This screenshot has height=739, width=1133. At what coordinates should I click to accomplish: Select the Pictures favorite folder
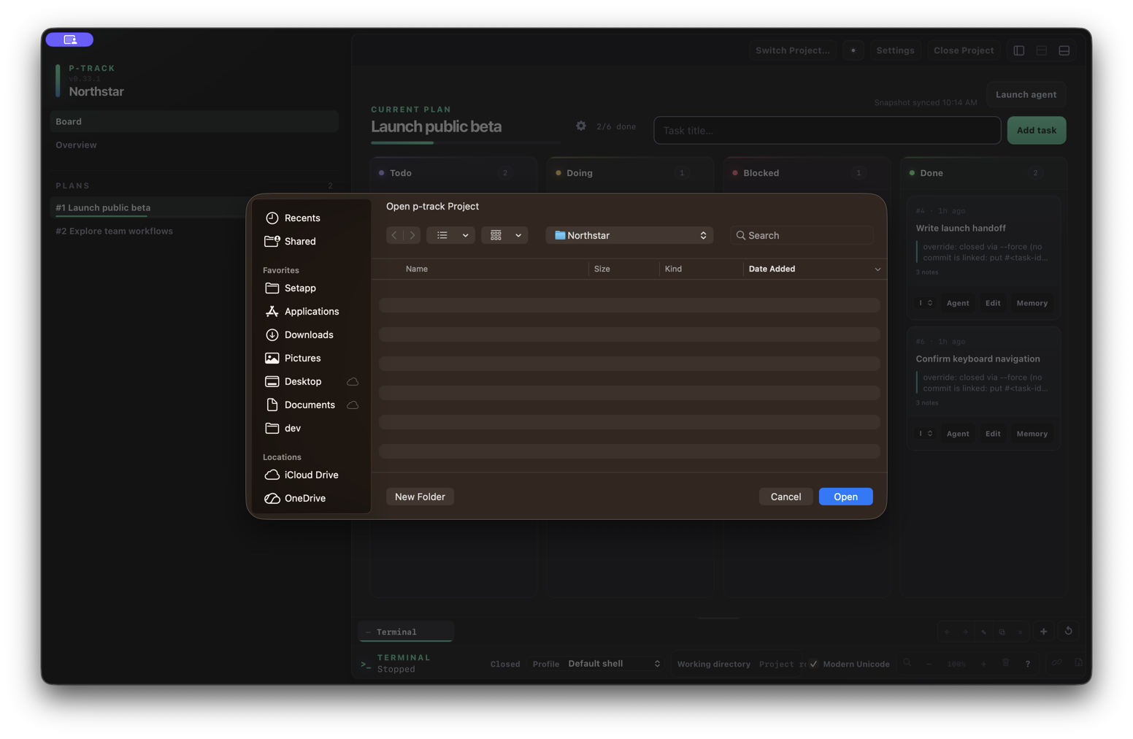[311, 358]
